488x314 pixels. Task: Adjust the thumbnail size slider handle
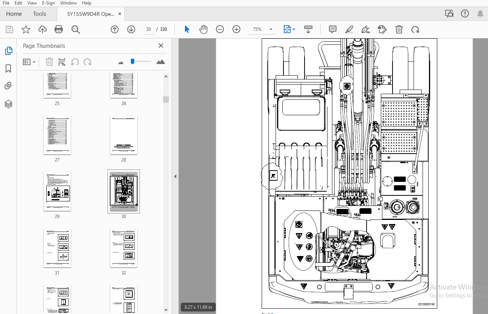[x=132, y=61]
